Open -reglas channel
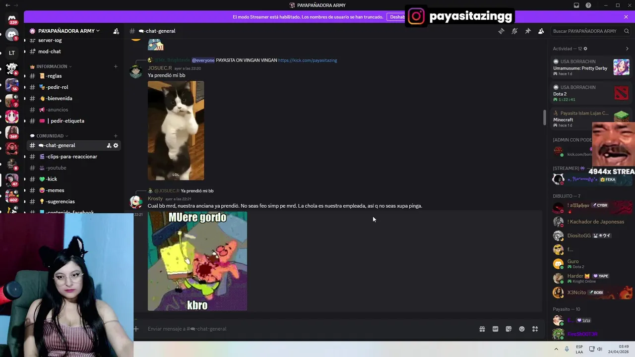Screen dimensions: 635x357 pyautogui.click(x=73, y=76)
